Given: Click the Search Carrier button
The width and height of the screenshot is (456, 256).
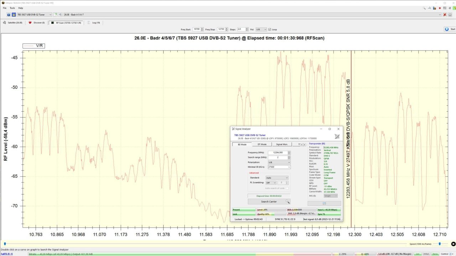Looking at the screenshot, I should 269,202.
